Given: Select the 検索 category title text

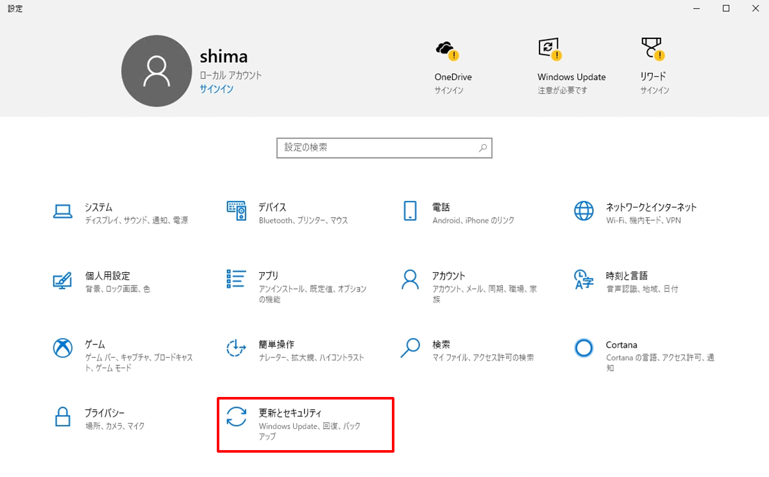Looking at the screenshot, I should (x=441, y=344).
